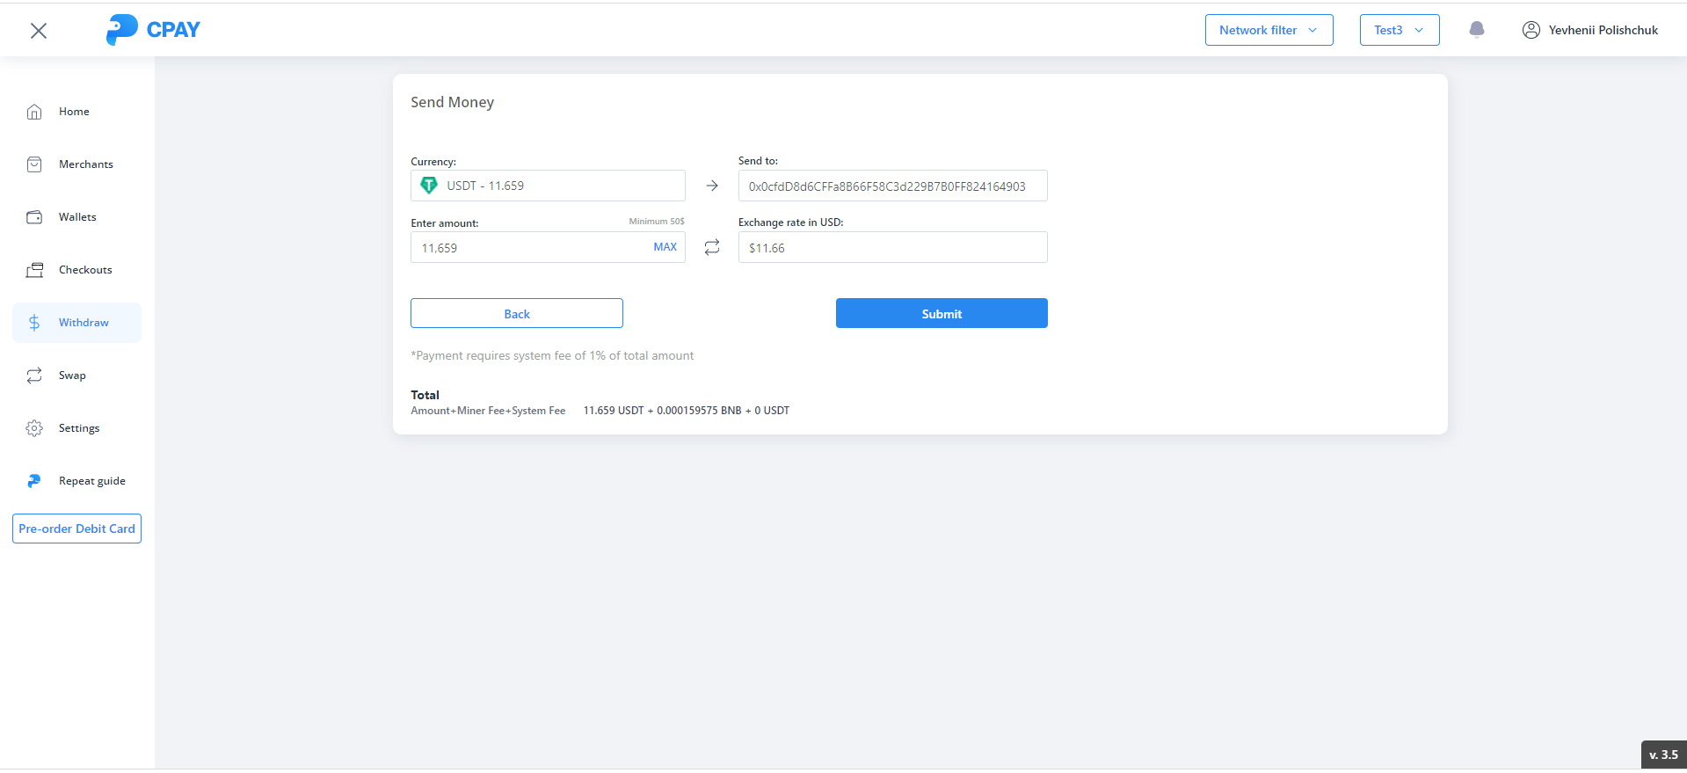Image resolution: width=1687 pixels, height=773 pixels.
Task: Click the Settings gear icon
Action: tap(34, 428)
